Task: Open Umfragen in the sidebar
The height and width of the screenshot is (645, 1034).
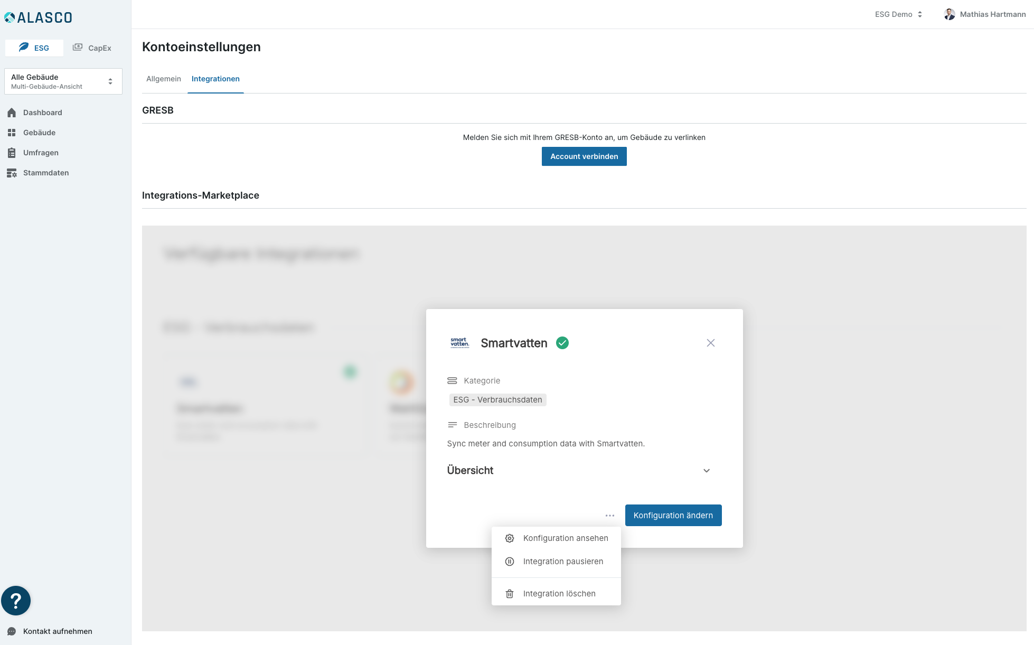Action: coord(41,153)
